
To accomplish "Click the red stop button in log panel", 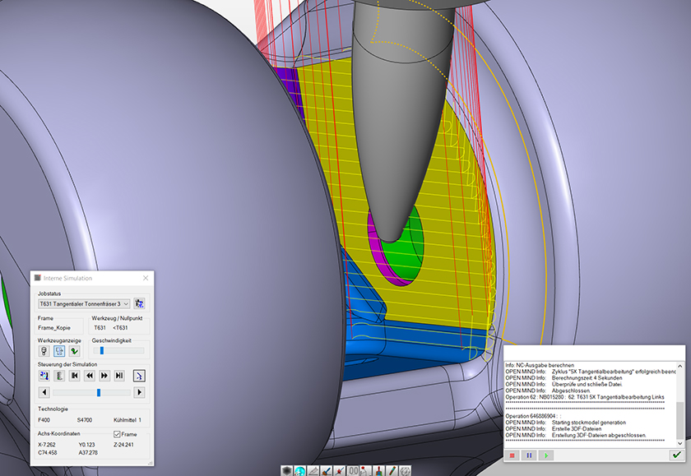I will (x=512, y=455).
